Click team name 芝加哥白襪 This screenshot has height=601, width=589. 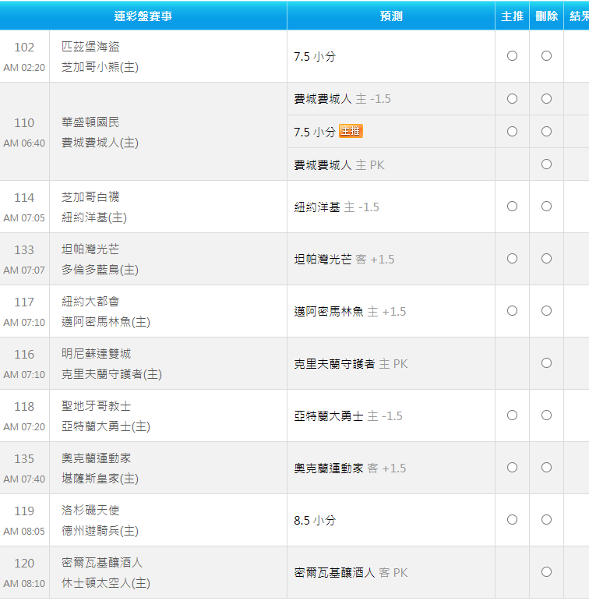click(90, 197)
